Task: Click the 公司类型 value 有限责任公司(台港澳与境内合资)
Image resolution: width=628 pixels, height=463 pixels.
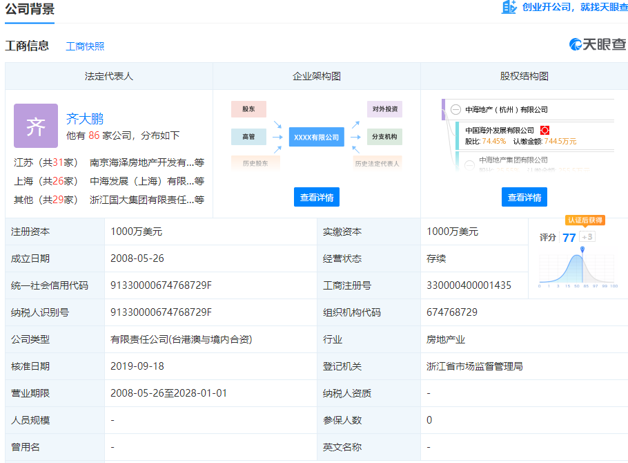Action: (x=181, y=339)
